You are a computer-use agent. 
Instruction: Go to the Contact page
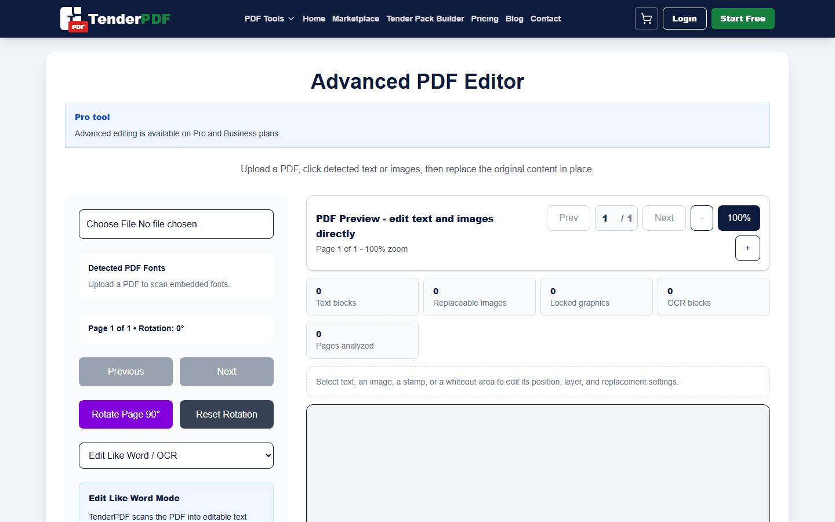(x=546, y=19)
